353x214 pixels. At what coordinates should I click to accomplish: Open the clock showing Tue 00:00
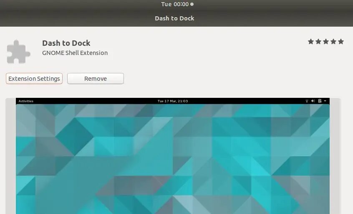coord(177,4)
